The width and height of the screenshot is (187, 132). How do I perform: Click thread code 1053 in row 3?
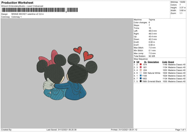(165, 70)
